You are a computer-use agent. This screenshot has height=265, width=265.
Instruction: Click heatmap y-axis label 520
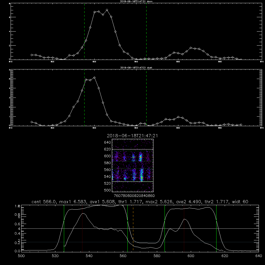pos(108,183)
